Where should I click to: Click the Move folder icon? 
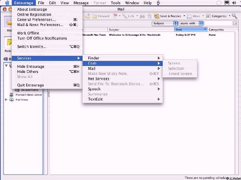189,16
